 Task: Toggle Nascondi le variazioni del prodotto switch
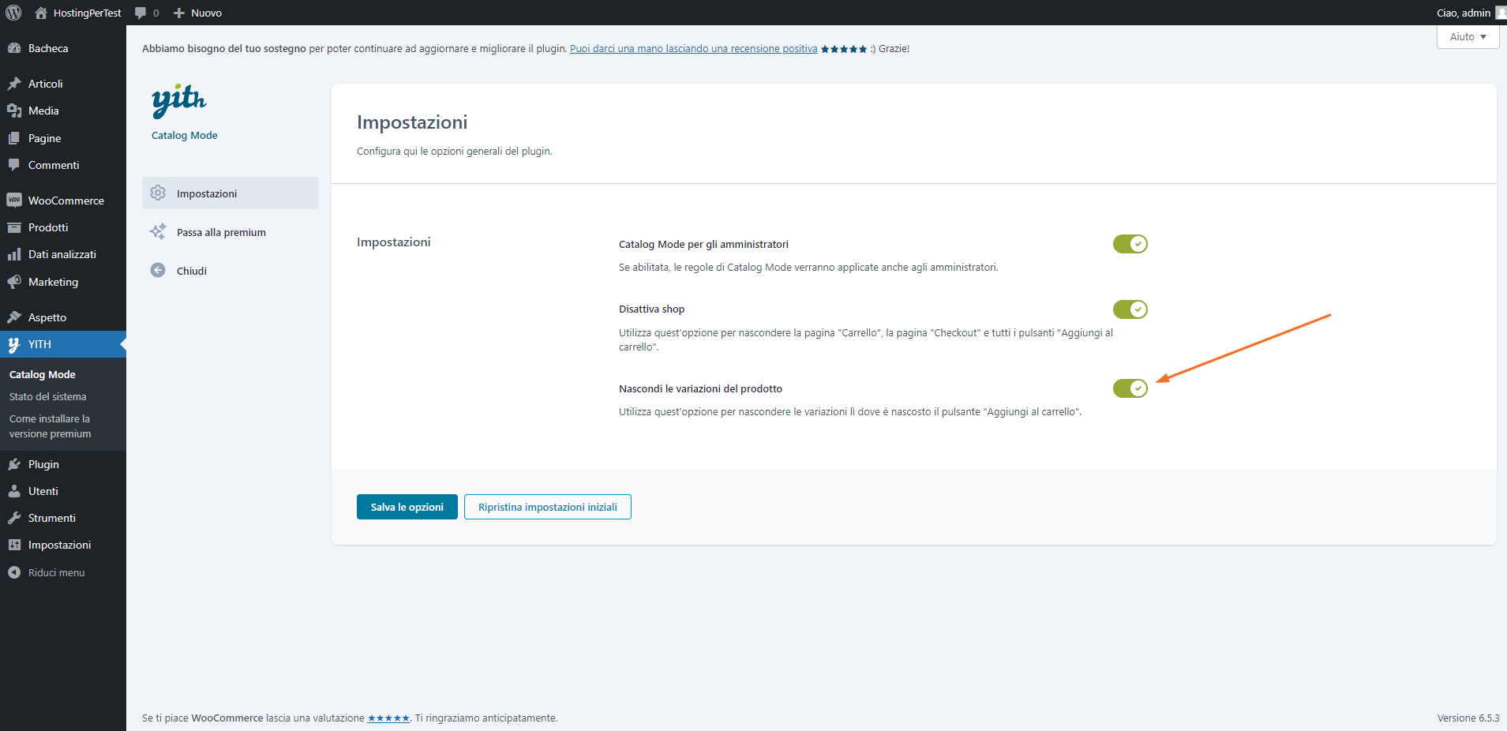click(1130, 388)
